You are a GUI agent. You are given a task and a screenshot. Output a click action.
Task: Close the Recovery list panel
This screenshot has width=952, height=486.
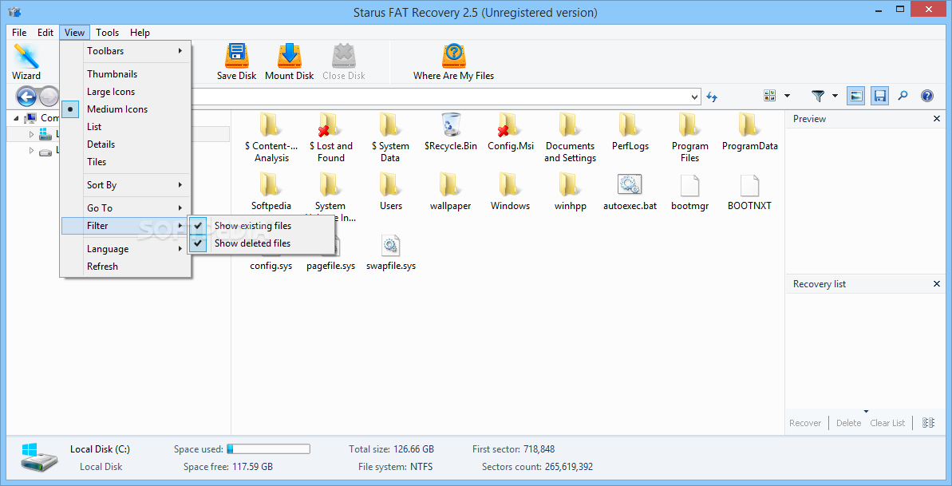tap(936, 284)
